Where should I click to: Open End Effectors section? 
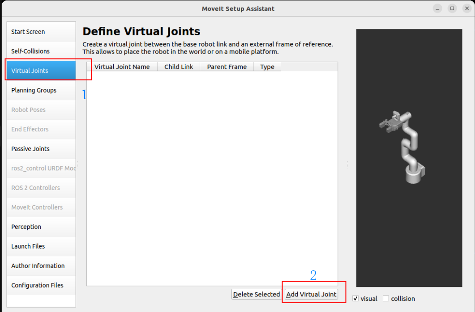pyautogui.click(x=41, y=129)
